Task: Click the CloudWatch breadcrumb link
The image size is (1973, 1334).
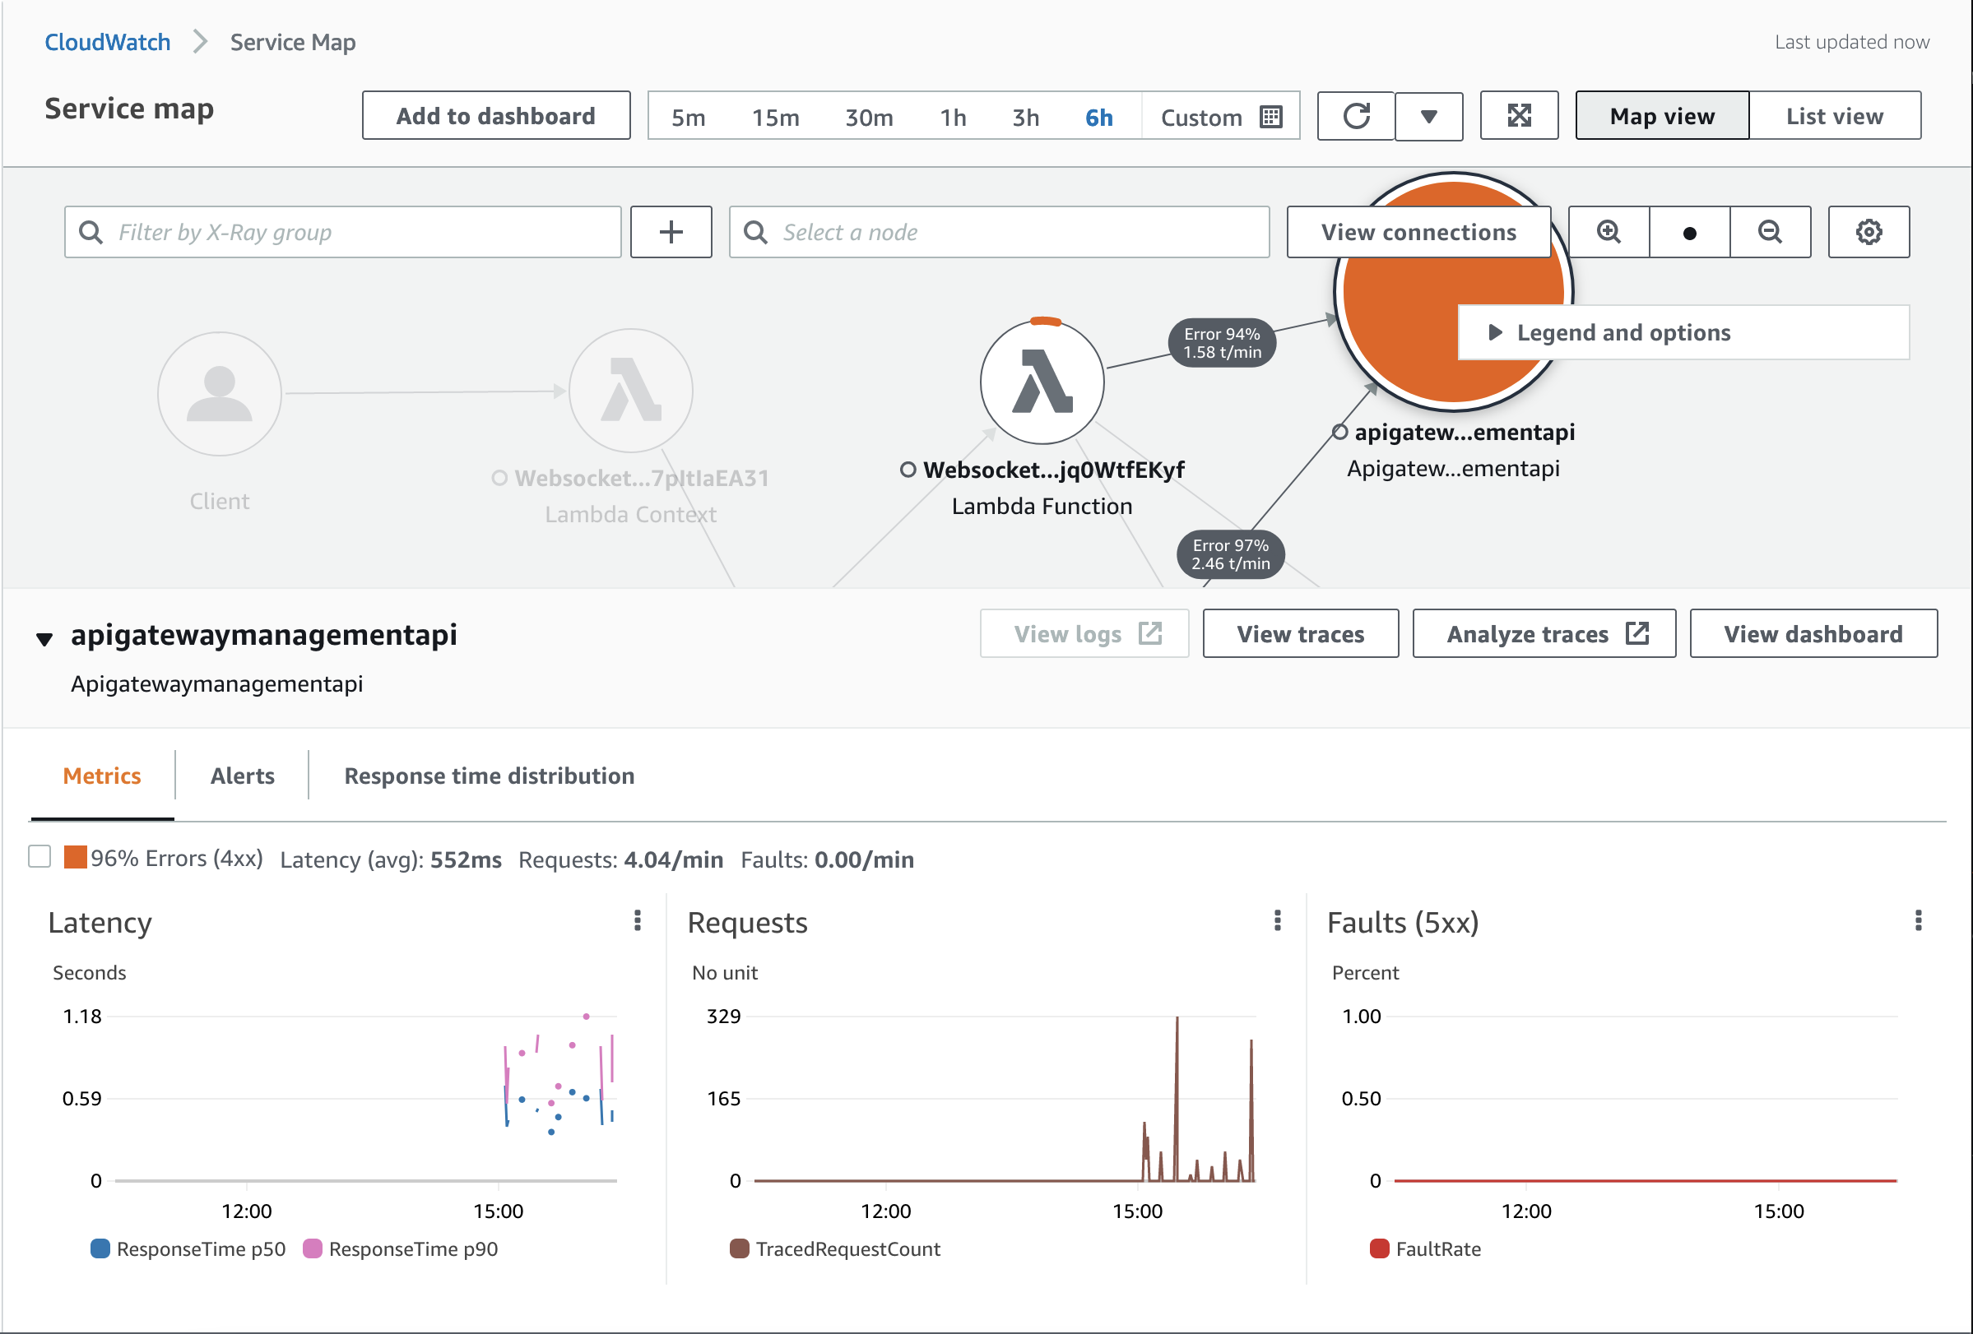Action: (x=107, y=42)
